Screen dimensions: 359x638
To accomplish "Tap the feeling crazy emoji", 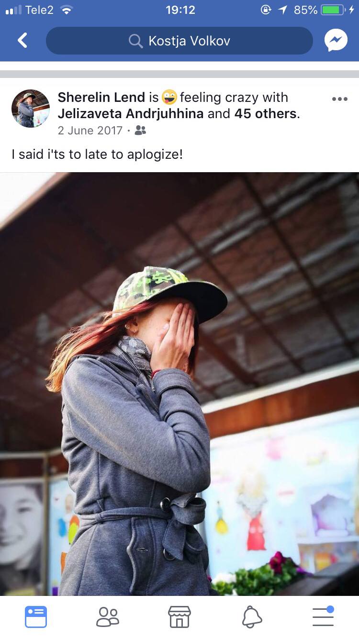I will (169, 97).
